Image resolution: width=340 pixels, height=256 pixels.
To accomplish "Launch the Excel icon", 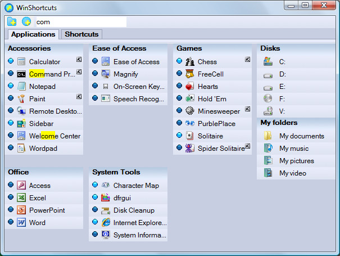I will click(x=21, y=197).
